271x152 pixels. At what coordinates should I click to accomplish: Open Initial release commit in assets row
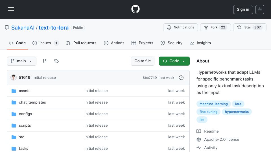[x=96, y=91]
